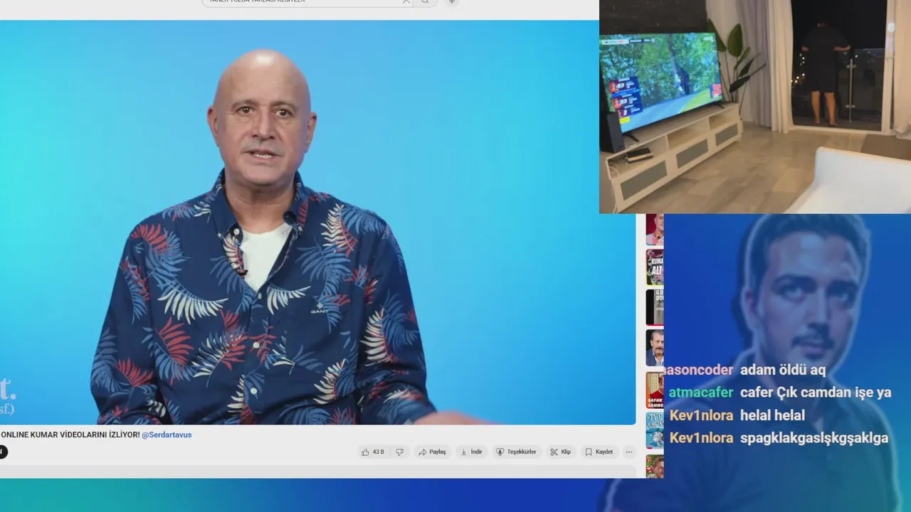Screen dimensions: 911x512
Task: Click chat message 'spagklakgaslşkgşaklga'
Action: (x=814, y=438)
